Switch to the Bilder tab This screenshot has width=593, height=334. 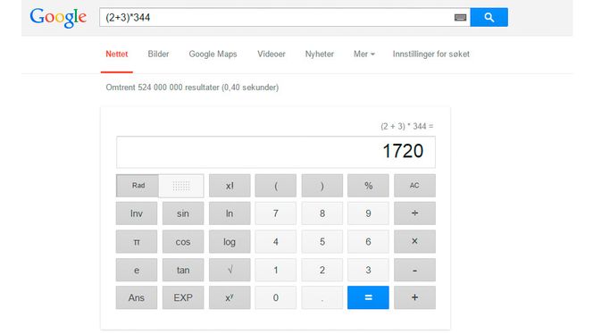pos(158,54)
